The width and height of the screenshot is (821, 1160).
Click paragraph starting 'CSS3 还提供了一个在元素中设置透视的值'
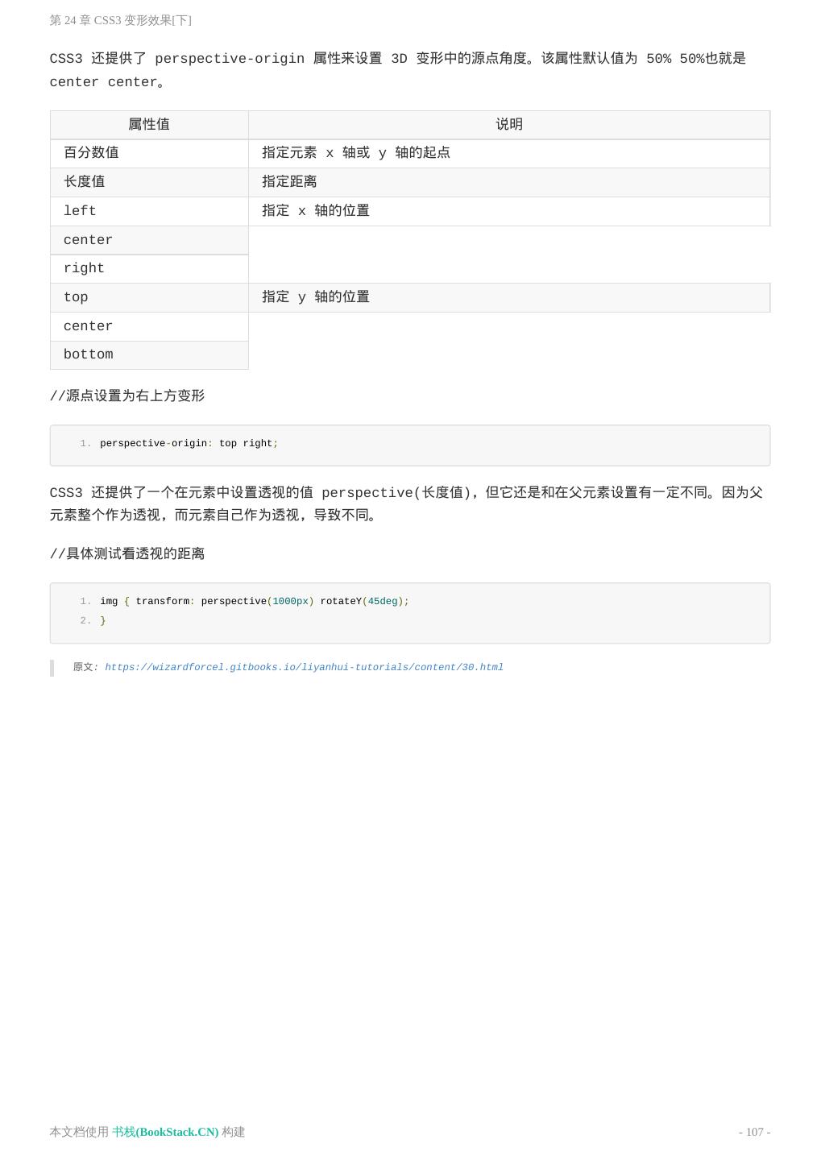coord(407,503)
